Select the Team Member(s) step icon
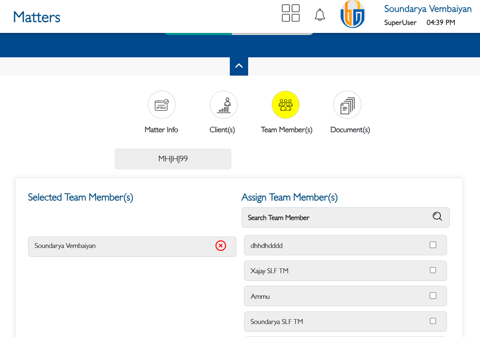Image resolution: width=480 pixels, height=337 pixels. tap(285, 105)
